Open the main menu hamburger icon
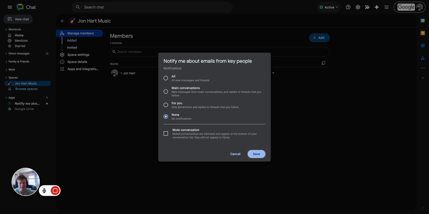The height and width of the screenshot is (214, 429). (x=10, y=7)
